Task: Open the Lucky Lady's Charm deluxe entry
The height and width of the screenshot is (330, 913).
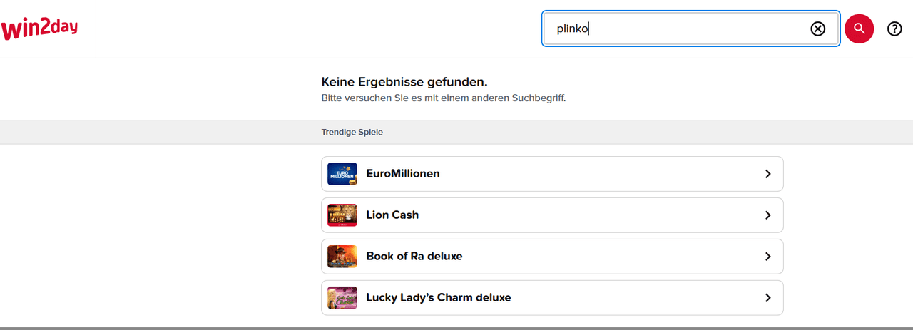Action: pyautogui.click(x=439, y=298)
